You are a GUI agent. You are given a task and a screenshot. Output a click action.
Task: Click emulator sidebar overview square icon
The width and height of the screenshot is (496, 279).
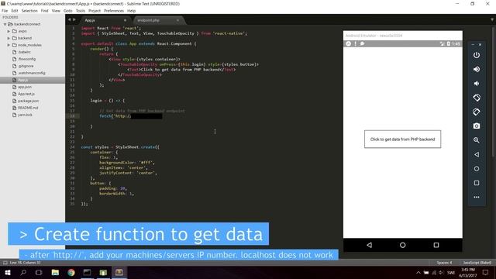[477, 183]
